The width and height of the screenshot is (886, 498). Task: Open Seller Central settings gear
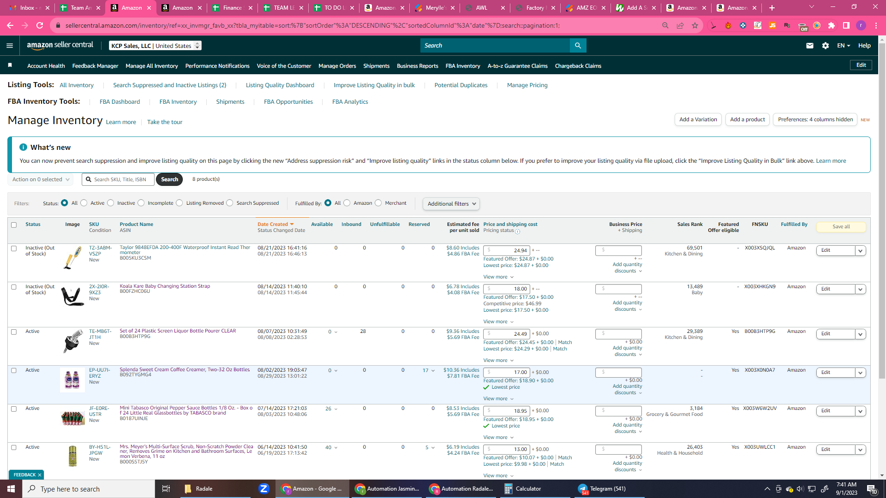click(x=826, y=45)
